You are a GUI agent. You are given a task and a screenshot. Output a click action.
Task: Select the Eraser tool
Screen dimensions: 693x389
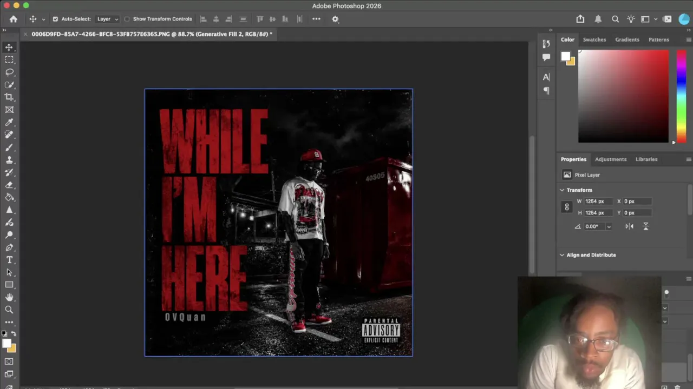[x=9, y=185]
